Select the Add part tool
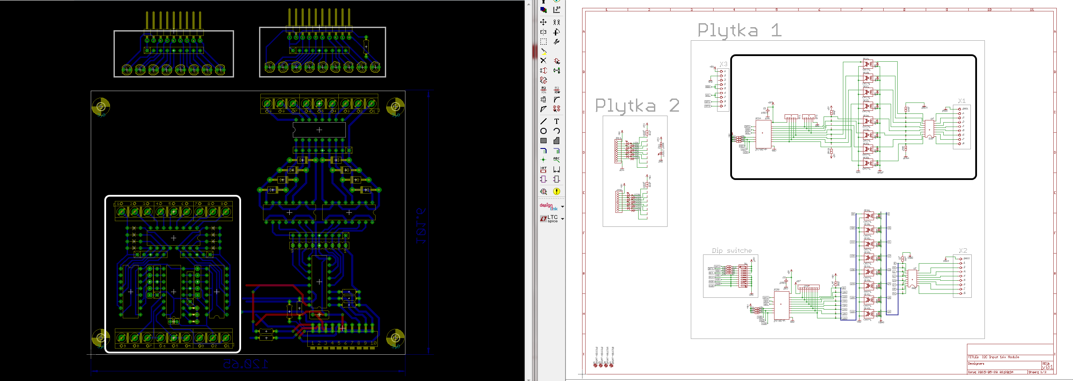 click(x=557, y=60)
